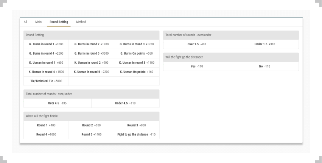Click G. Burns in round 5 +3000
The image size is (322, 163).
(x=92, y=54)
